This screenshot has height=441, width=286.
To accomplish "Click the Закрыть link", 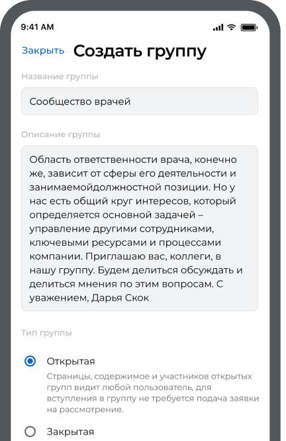I will click(x=43, y=50).
